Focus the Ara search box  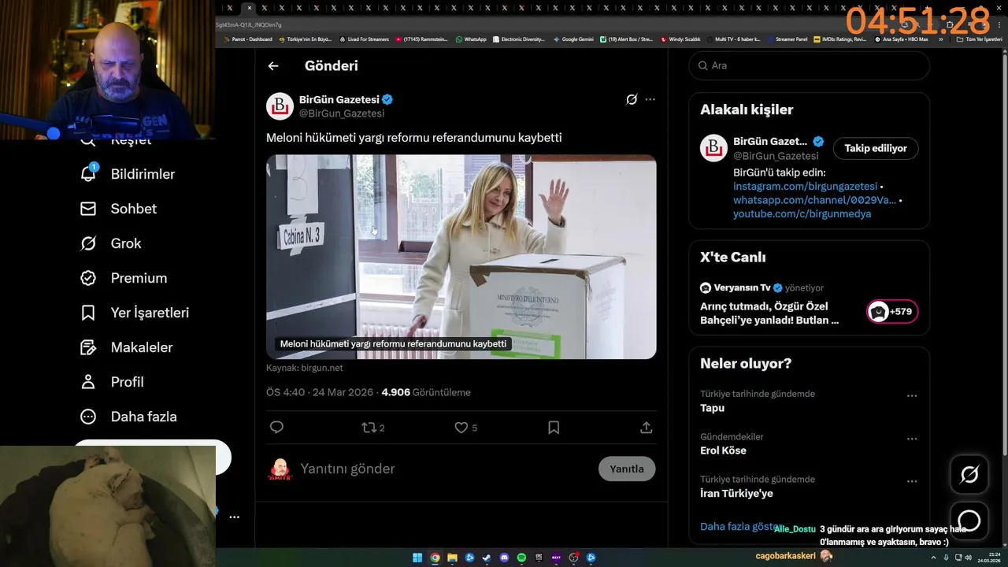tap(810, 65)
